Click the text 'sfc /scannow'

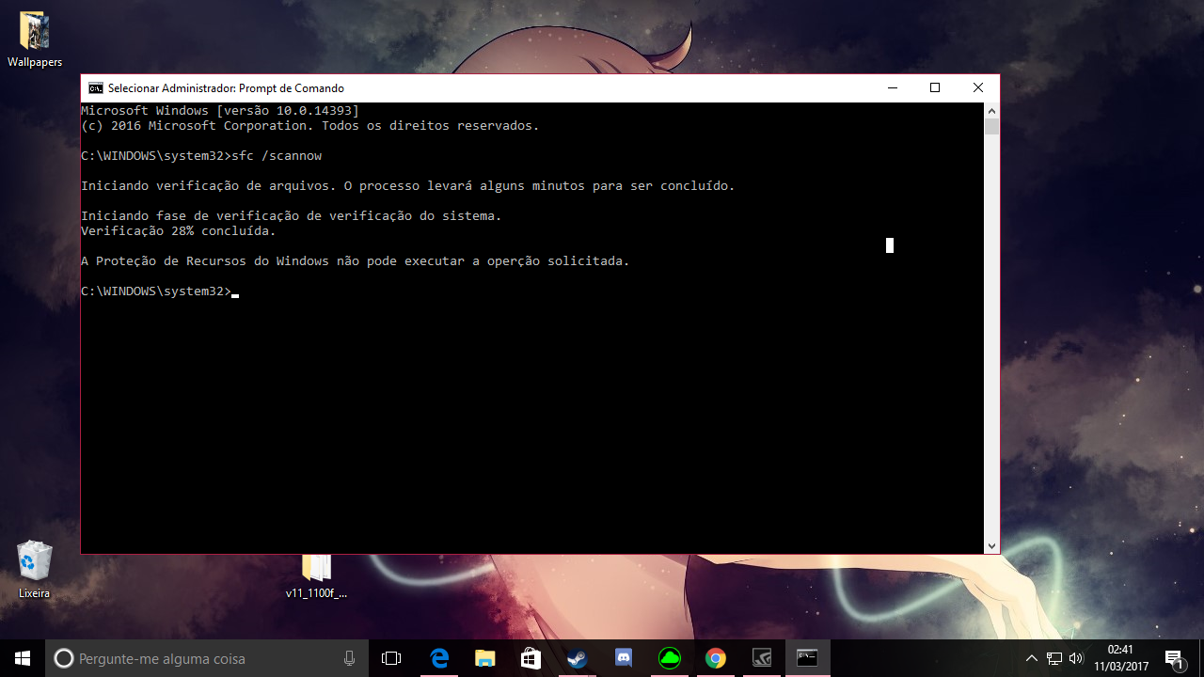pyautogui.click(x=277, y=156)
